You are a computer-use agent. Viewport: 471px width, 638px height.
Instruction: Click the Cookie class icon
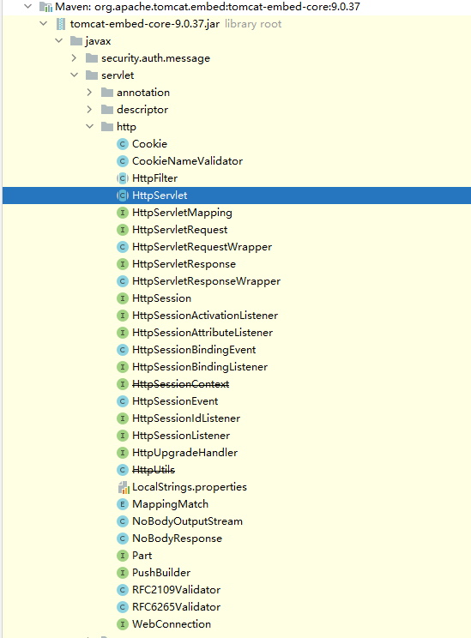coord(123,144)
